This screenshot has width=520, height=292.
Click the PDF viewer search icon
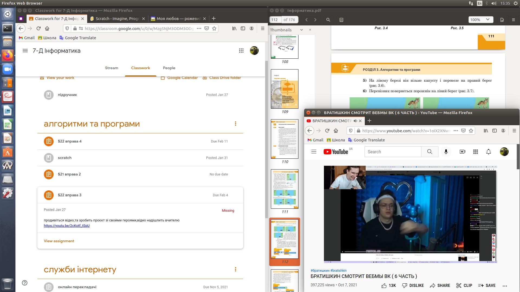(328, 20)
